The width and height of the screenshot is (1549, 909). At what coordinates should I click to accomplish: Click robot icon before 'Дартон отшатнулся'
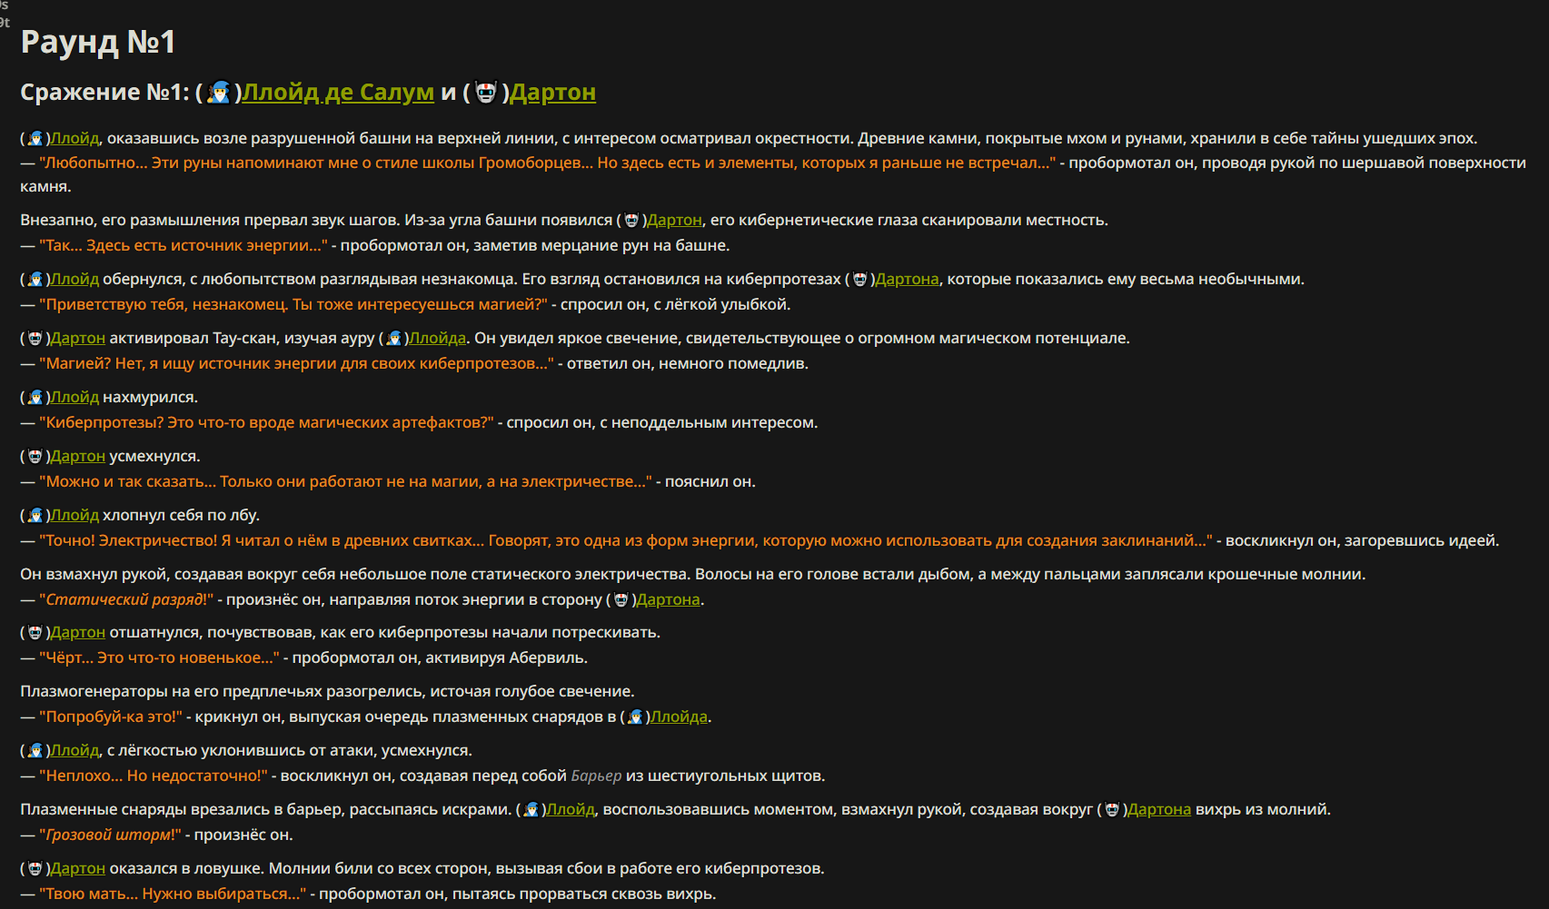tap(35, 632)
